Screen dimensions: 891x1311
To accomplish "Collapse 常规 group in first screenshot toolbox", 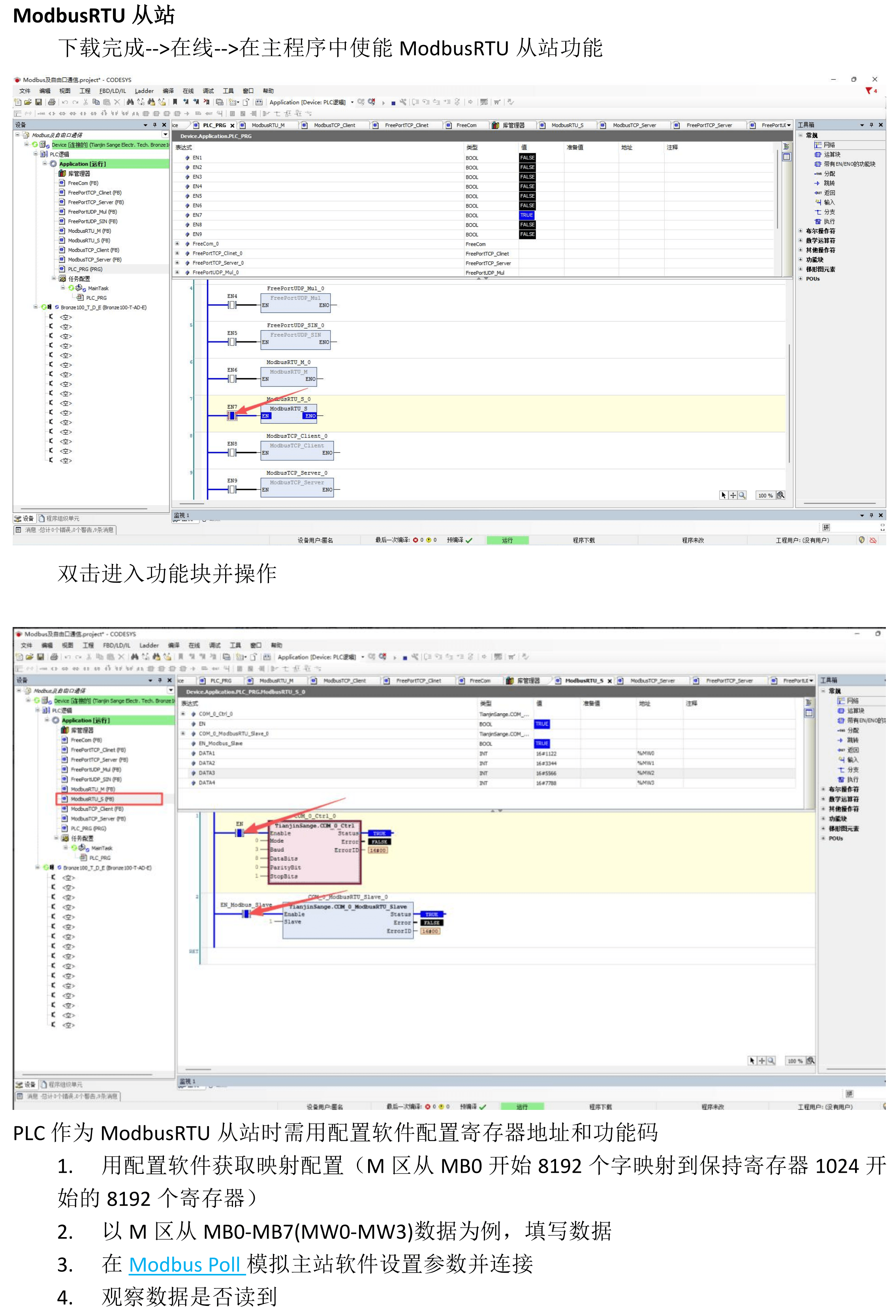I will click(x=801, y=136).
